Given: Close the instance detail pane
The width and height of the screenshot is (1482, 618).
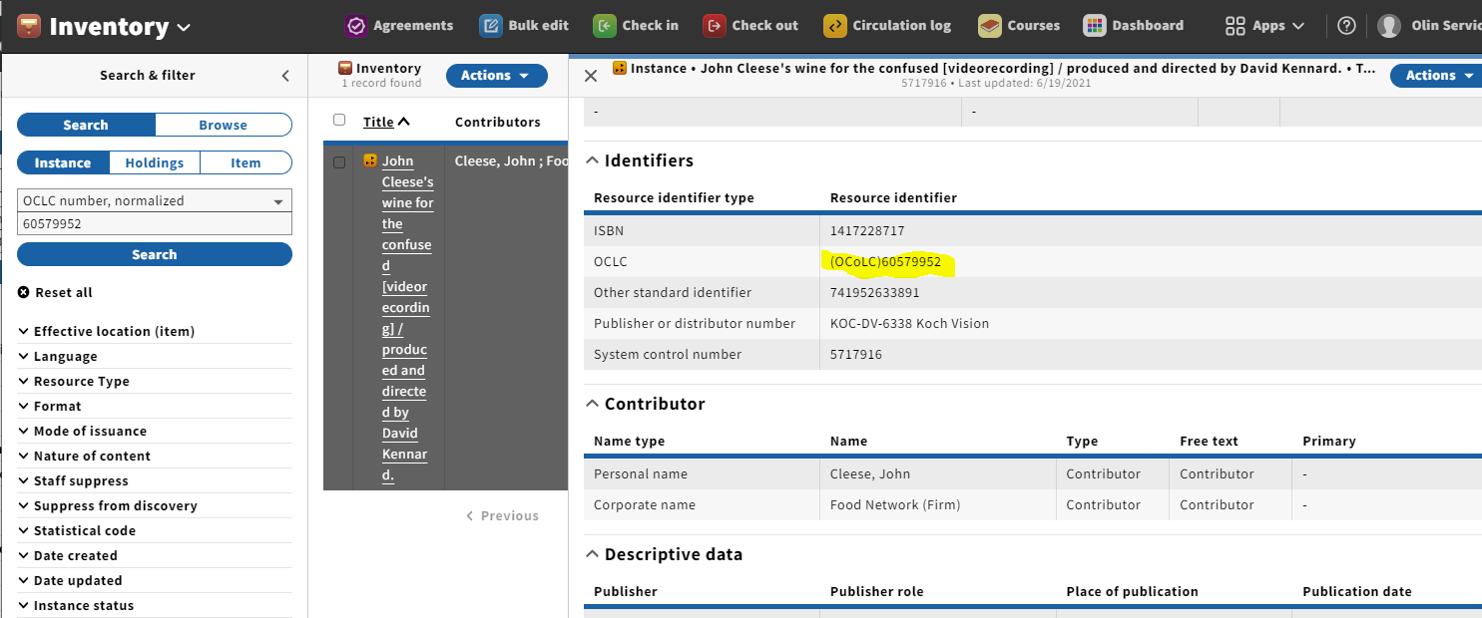Looking at the screenshot, I should [591, 76].
